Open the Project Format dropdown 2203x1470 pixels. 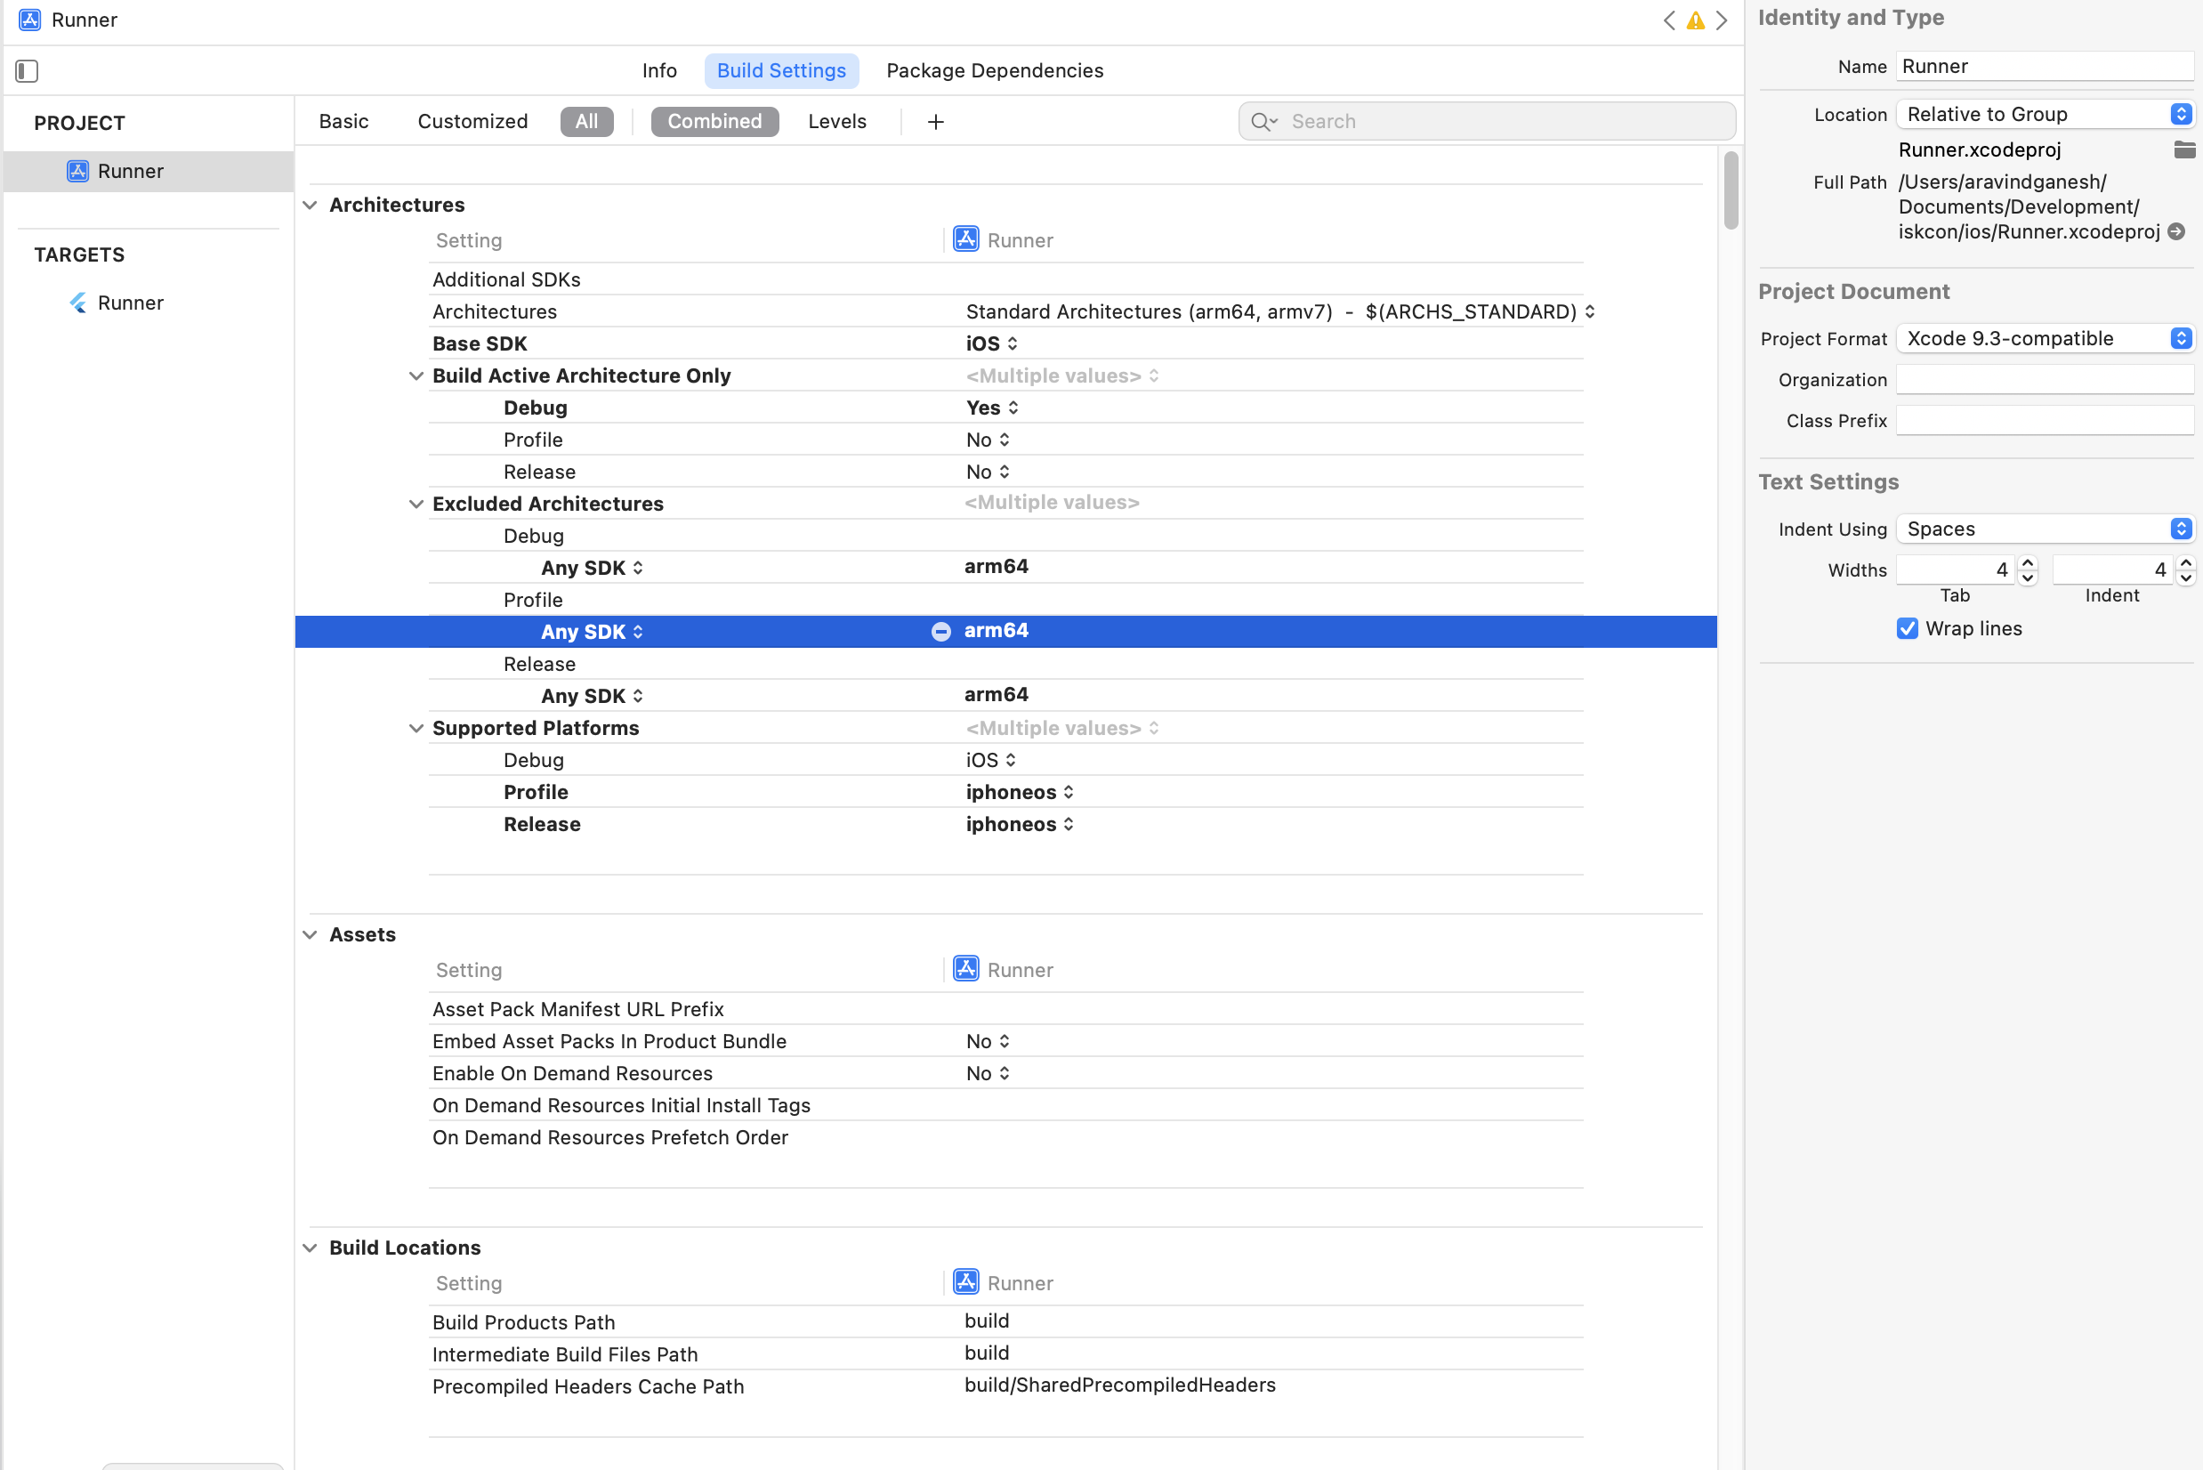point(2044,338)
